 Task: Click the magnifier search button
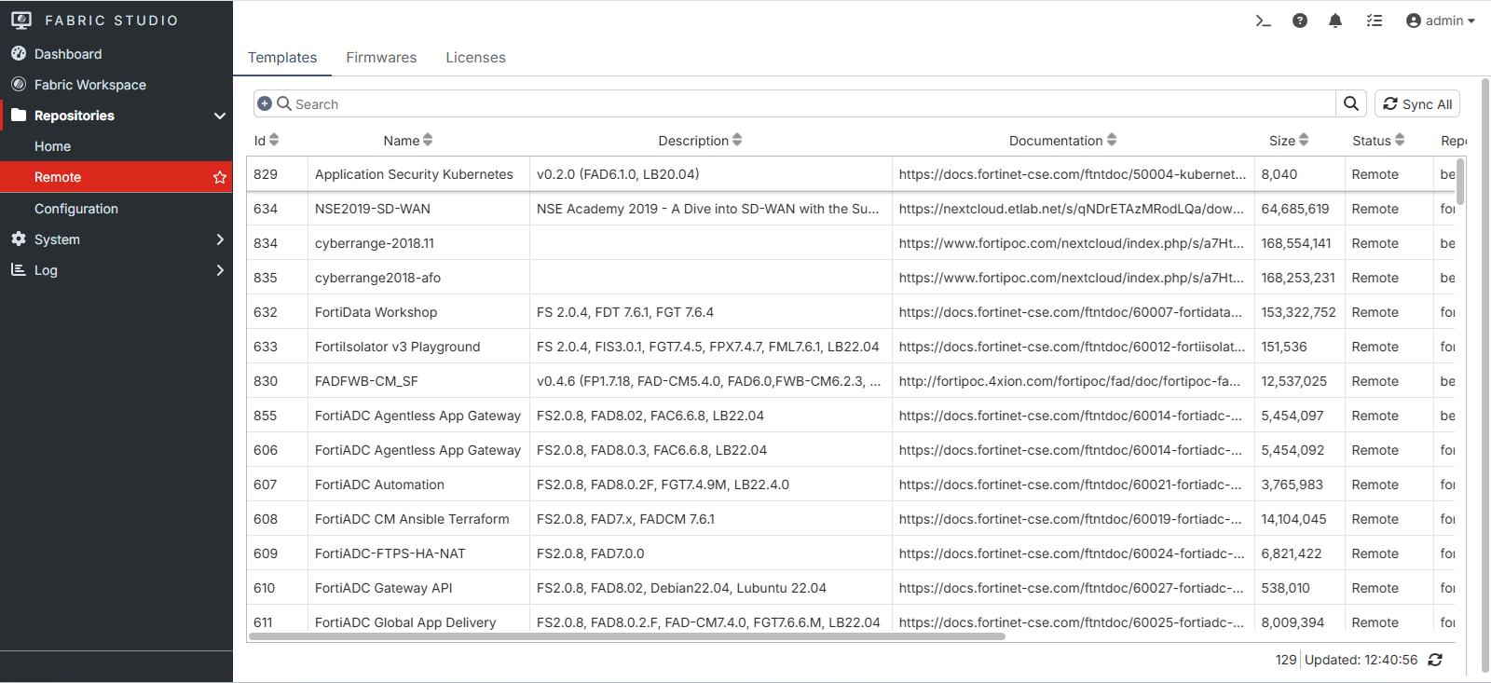(x=1351, y=103)
